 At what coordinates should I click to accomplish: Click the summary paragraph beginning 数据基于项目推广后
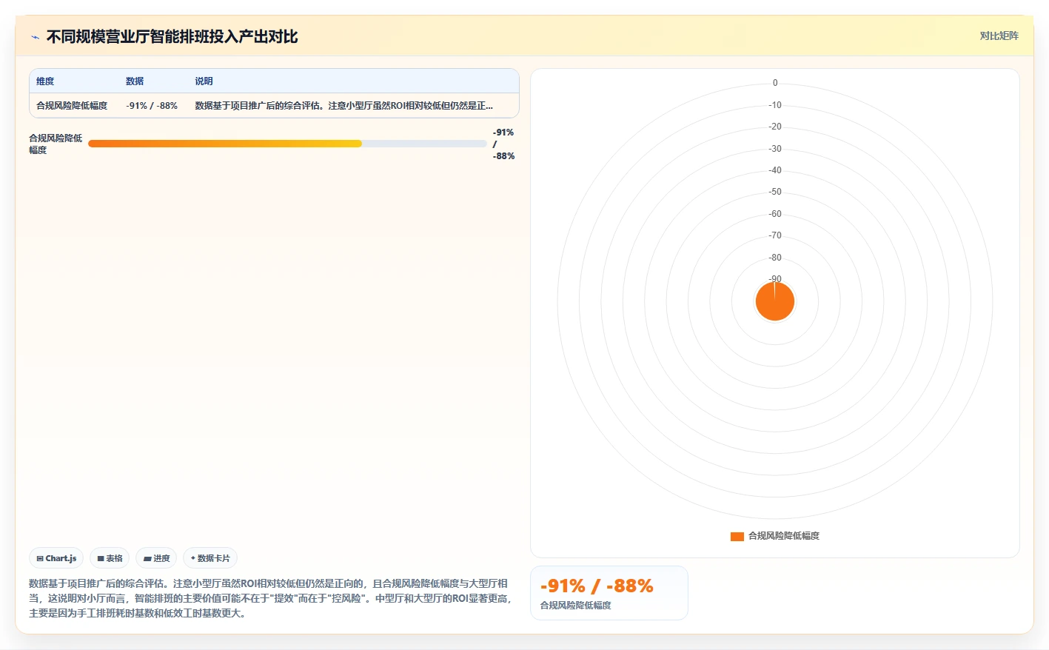[271, 598]
